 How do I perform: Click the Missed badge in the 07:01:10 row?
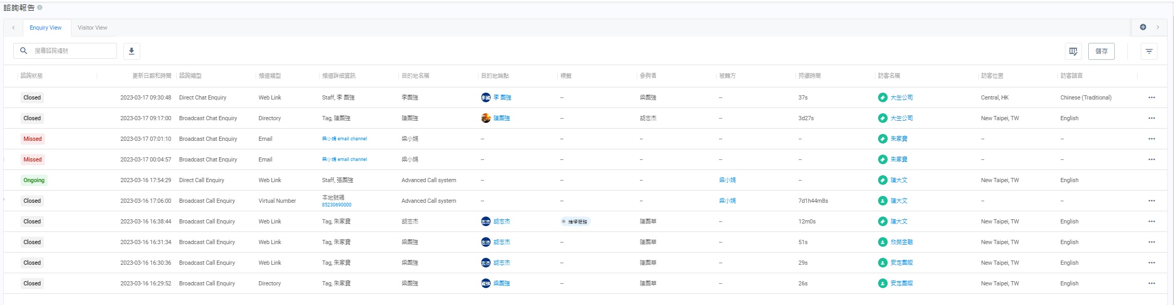pyautogui.click(x=32, y=139)
